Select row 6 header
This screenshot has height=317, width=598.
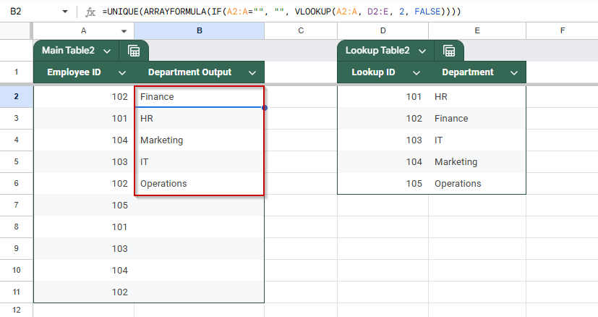(x=16, y=183)
